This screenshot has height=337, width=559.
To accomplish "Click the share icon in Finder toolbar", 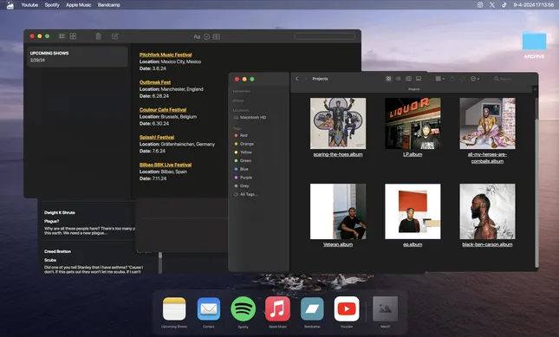I will tap(452, 79).
